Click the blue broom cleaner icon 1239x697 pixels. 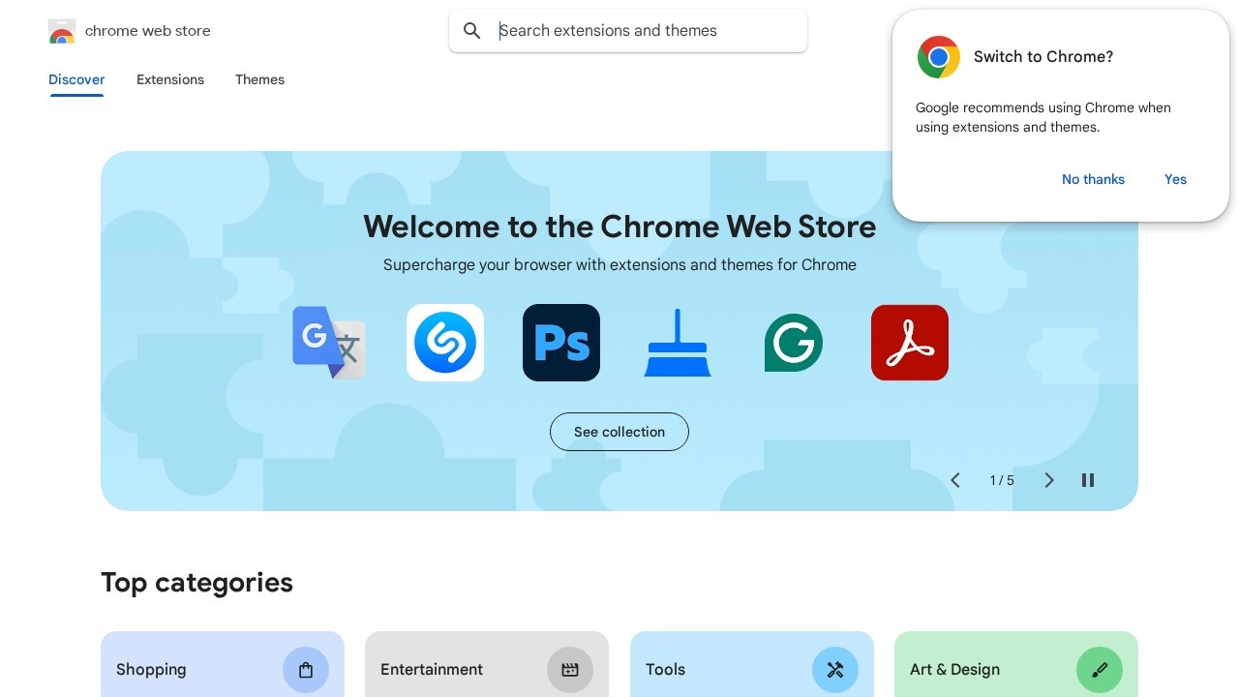pyautogui.click(x=678, y=343)
